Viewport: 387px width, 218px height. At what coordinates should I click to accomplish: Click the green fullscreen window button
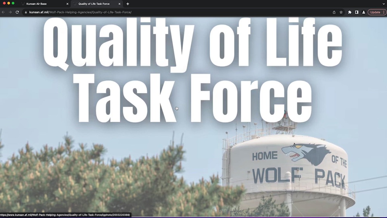click(x=13, y=3)
